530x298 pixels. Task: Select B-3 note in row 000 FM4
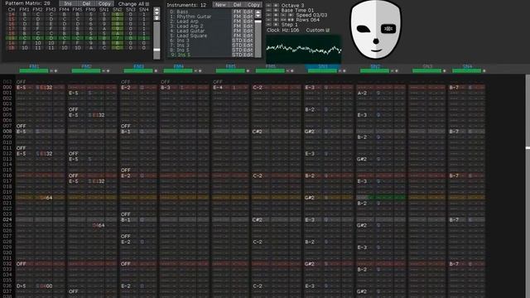[x=166, y=88]
